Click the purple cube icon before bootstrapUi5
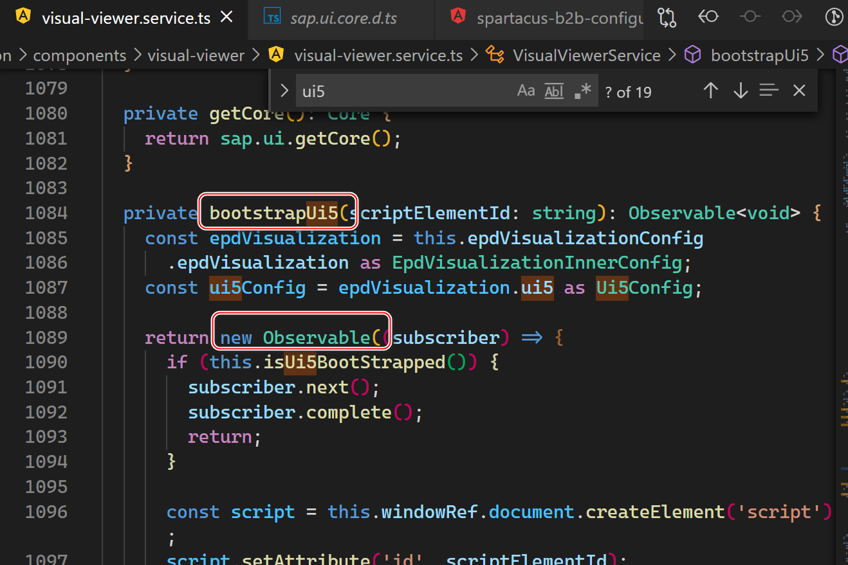 click(692, 55)
